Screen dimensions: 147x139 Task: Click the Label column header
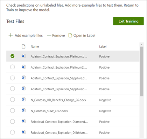[x=103, y=47]
